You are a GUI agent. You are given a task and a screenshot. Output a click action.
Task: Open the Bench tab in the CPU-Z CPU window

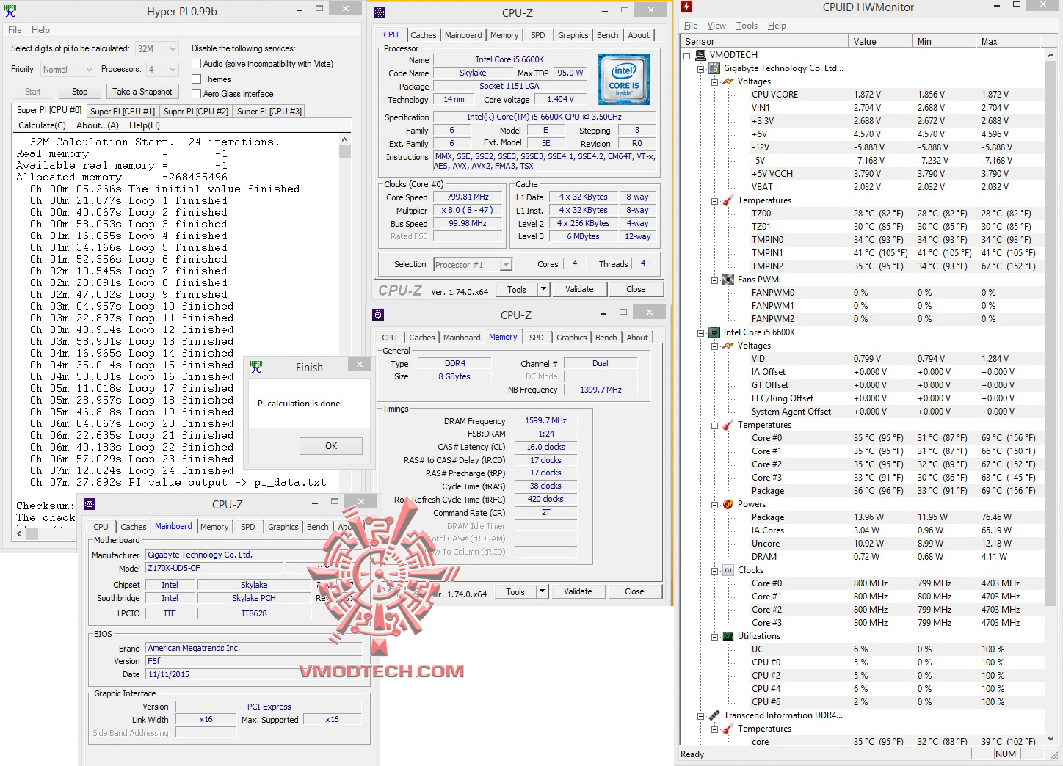(607, 35)
